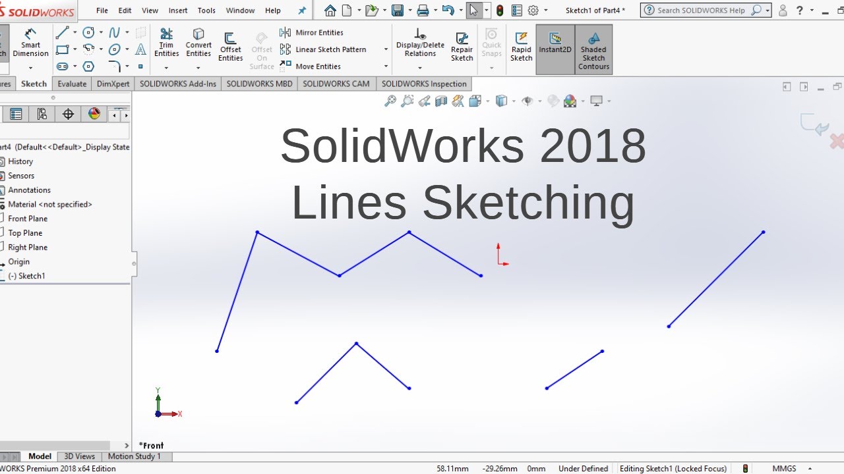Select the Spline sketch tool
This screenshot has width=844, height=474.
point(115,32)
